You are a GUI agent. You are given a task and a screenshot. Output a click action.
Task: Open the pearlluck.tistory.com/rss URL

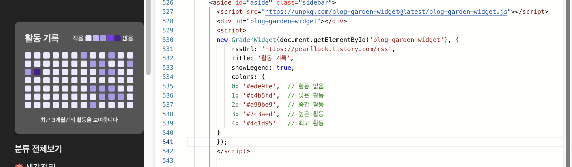[x=326, y=49]
